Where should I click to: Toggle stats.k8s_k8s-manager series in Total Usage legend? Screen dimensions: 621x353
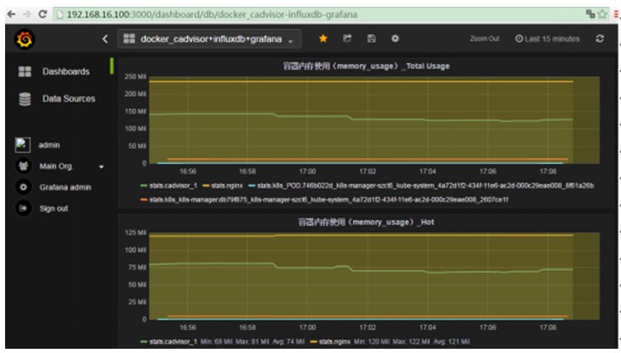coord(328,200)
